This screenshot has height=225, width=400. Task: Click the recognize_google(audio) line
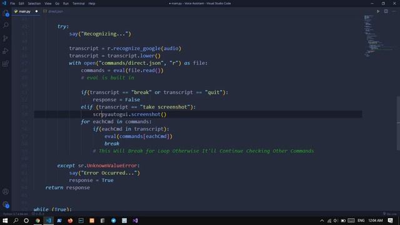pos(125,49)
